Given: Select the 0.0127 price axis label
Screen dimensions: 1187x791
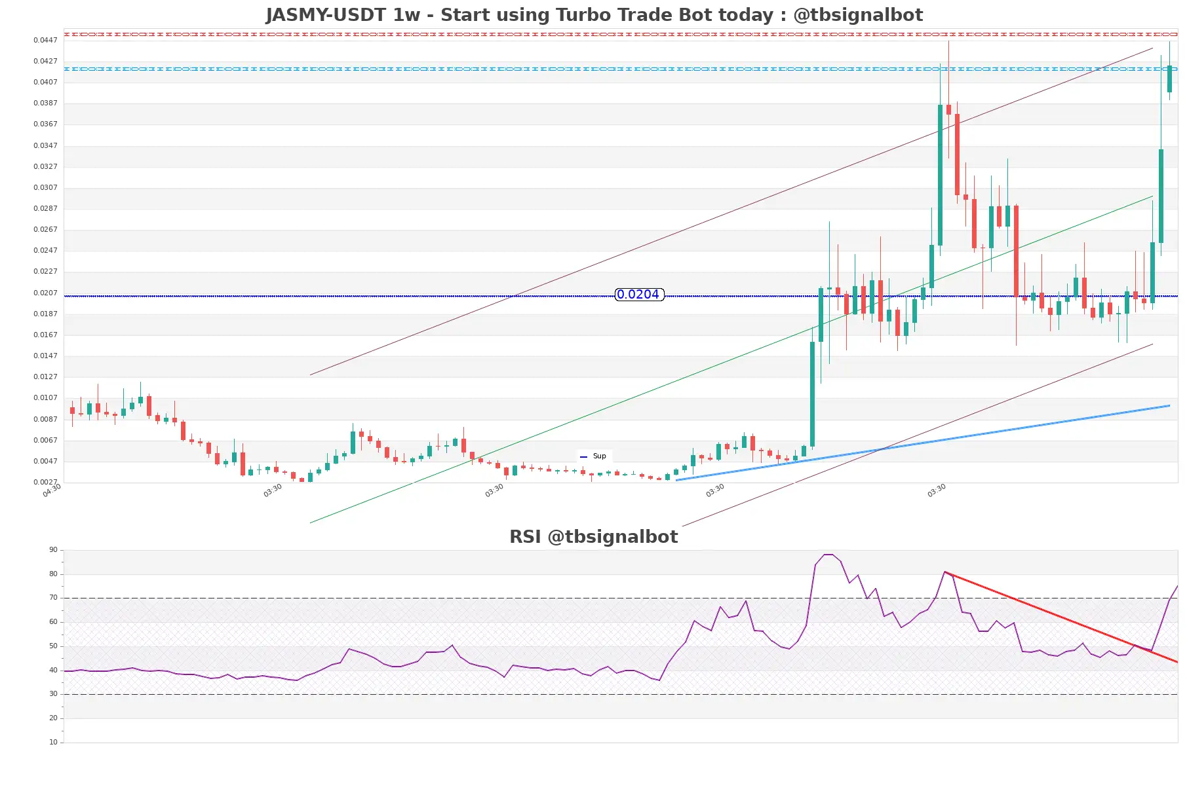Looking at the screenshot, I should [45, 377].
